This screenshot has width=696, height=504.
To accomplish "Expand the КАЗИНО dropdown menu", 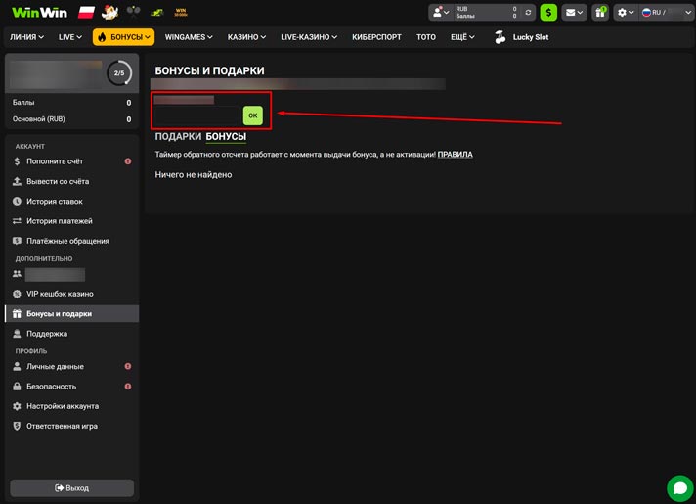I will click(246, 37).
